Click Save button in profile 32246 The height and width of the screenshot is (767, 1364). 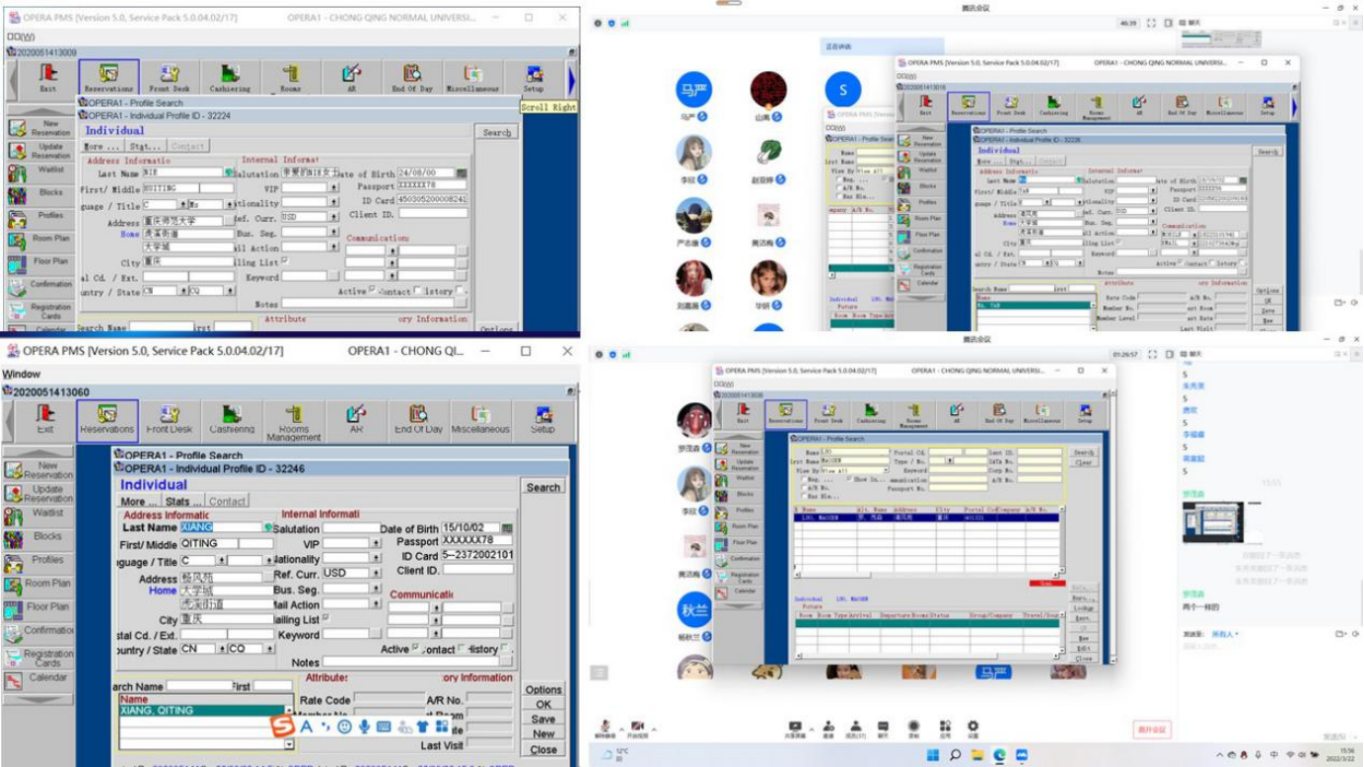(543, 720)
